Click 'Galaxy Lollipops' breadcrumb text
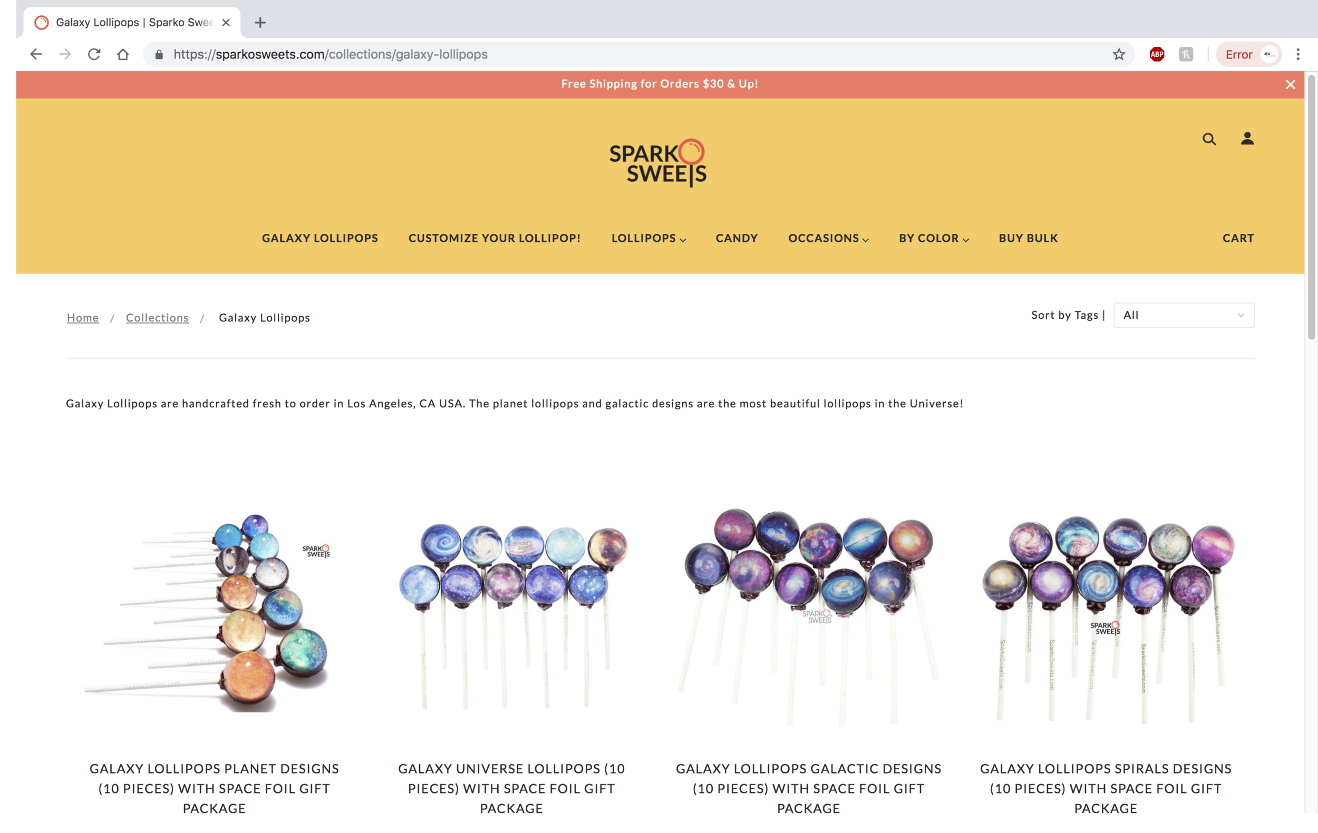The width and height of the screenshot is (1318, 833). (x=264, y=317)
